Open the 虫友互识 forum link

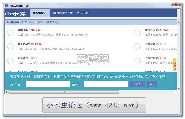(150, 30)
